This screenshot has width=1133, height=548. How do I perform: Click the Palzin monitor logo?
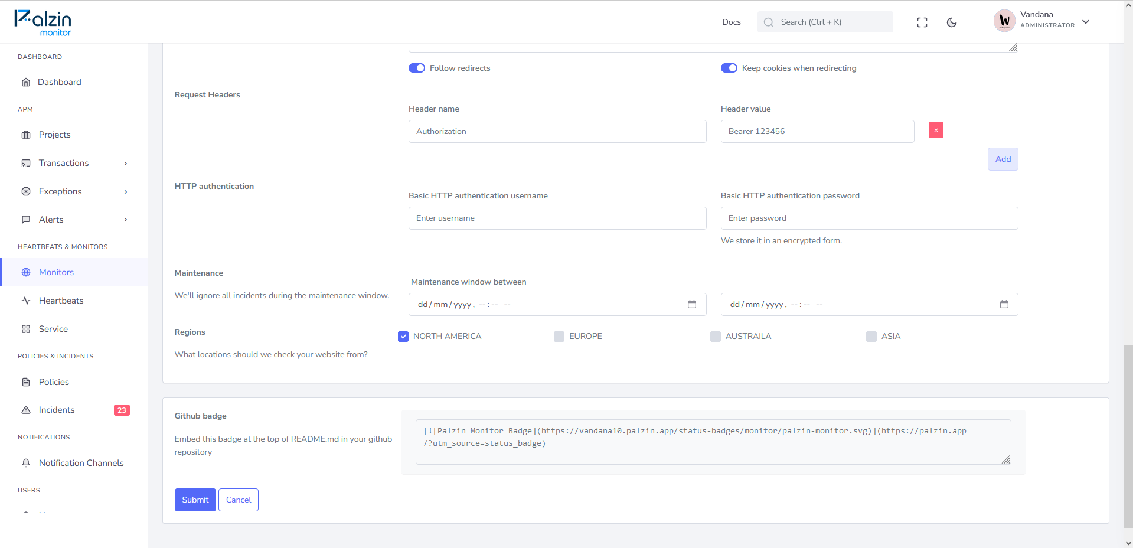43,22
